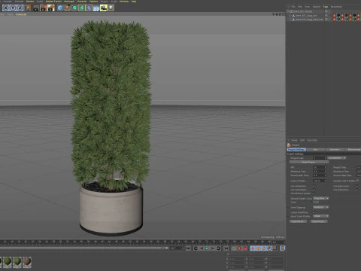Viewport: 361px width, 271px height.
Task: Toggle Linear Workflow checkbox
Action: pyautogui.click(x=314, y=212)
